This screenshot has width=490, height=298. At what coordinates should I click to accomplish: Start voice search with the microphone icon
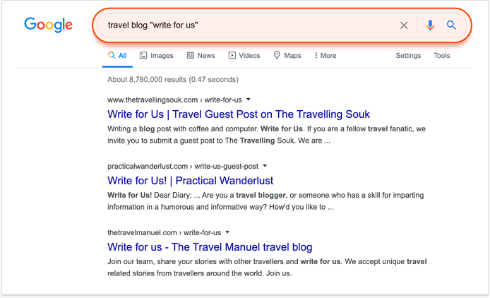click(x=430, y=25)
